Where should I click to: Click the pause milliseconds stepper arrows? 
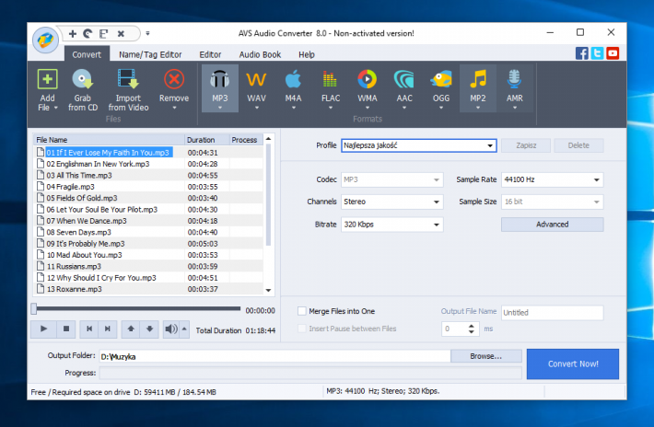472,329
